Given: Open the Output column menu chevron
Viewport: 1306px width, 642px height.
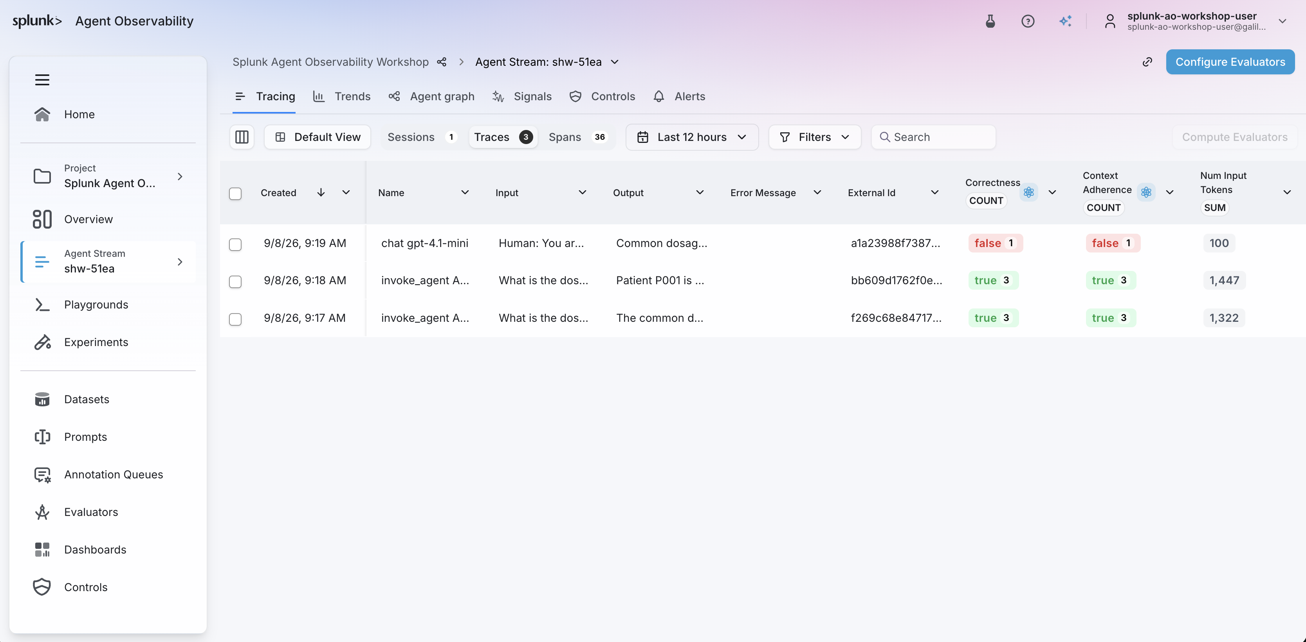Looking at the screenshot, I should [700, 192].
